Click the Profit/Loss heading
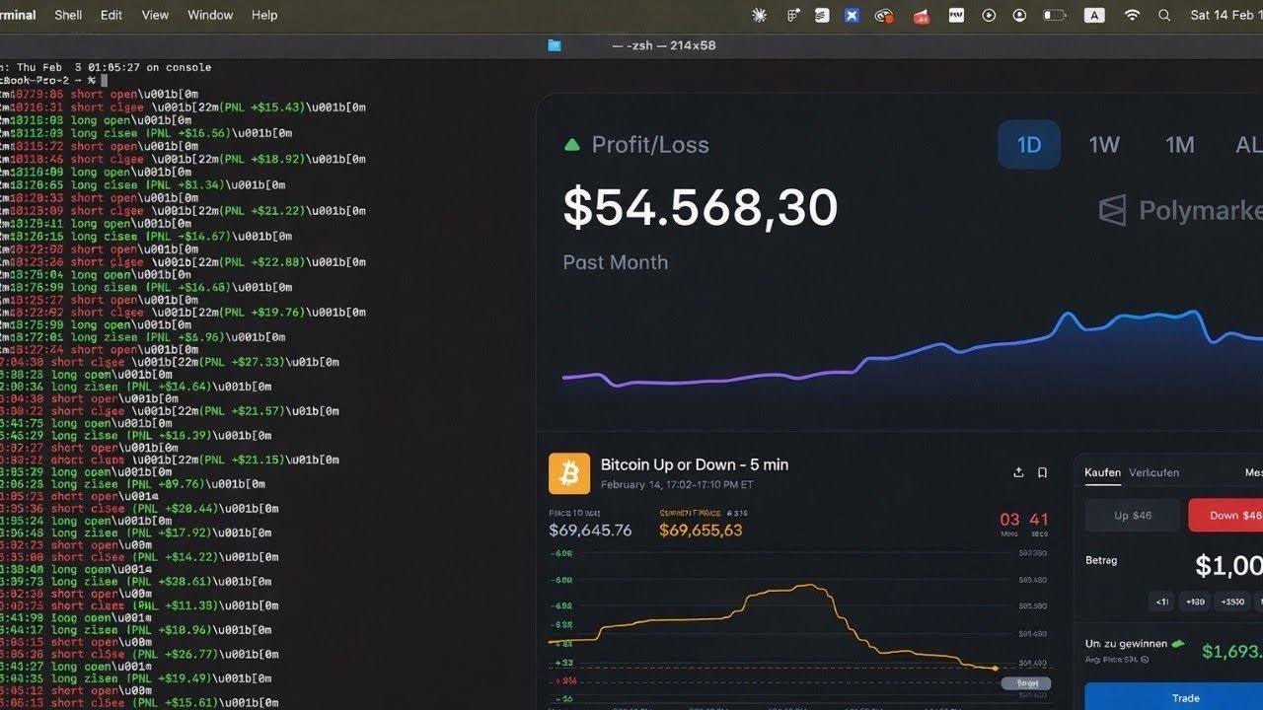The height and width of the screenshot is (710, 1263). [650, 145]
